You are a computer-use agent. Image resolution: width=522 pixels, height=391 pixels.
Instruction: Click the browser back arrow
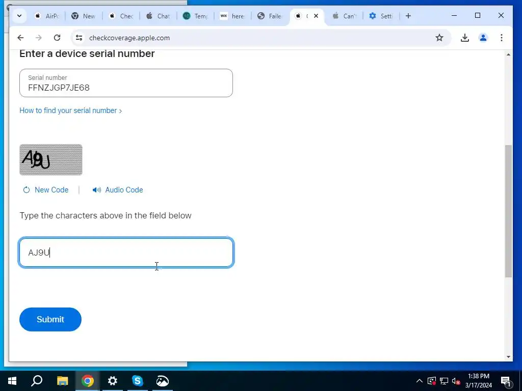coord(20,38)
